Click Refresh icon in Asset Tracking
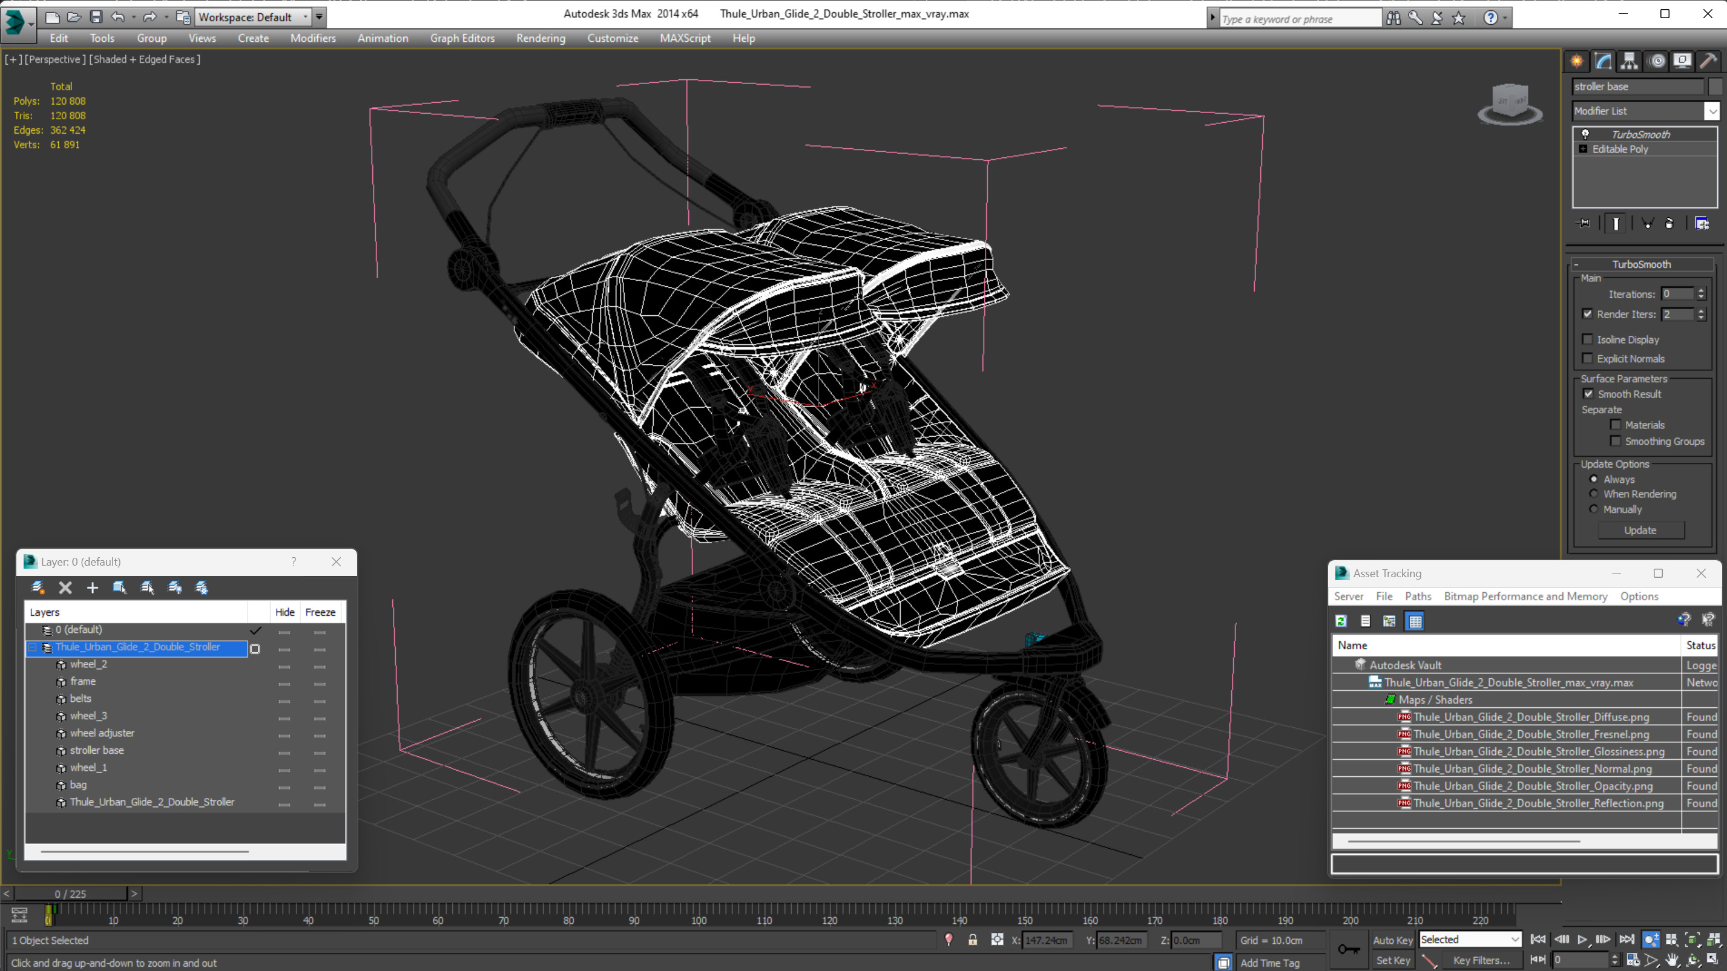The image size is (1727, 971). click(1341, 621)
